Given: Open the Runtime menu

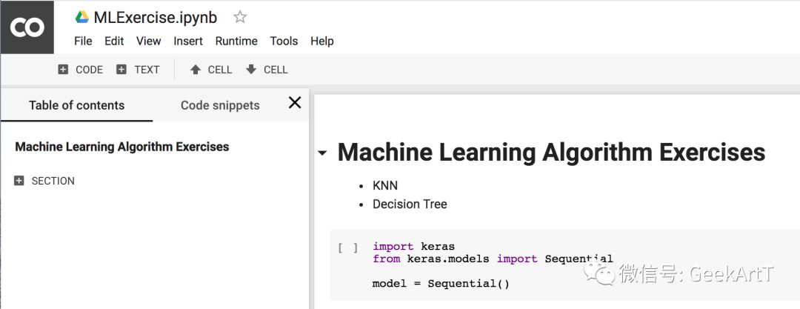Looking at the screenshot, I should (236, 41).
